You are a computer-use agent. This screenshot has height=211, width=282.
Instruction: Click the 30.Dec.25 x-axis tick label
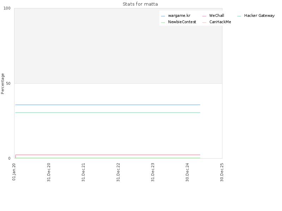222,172
